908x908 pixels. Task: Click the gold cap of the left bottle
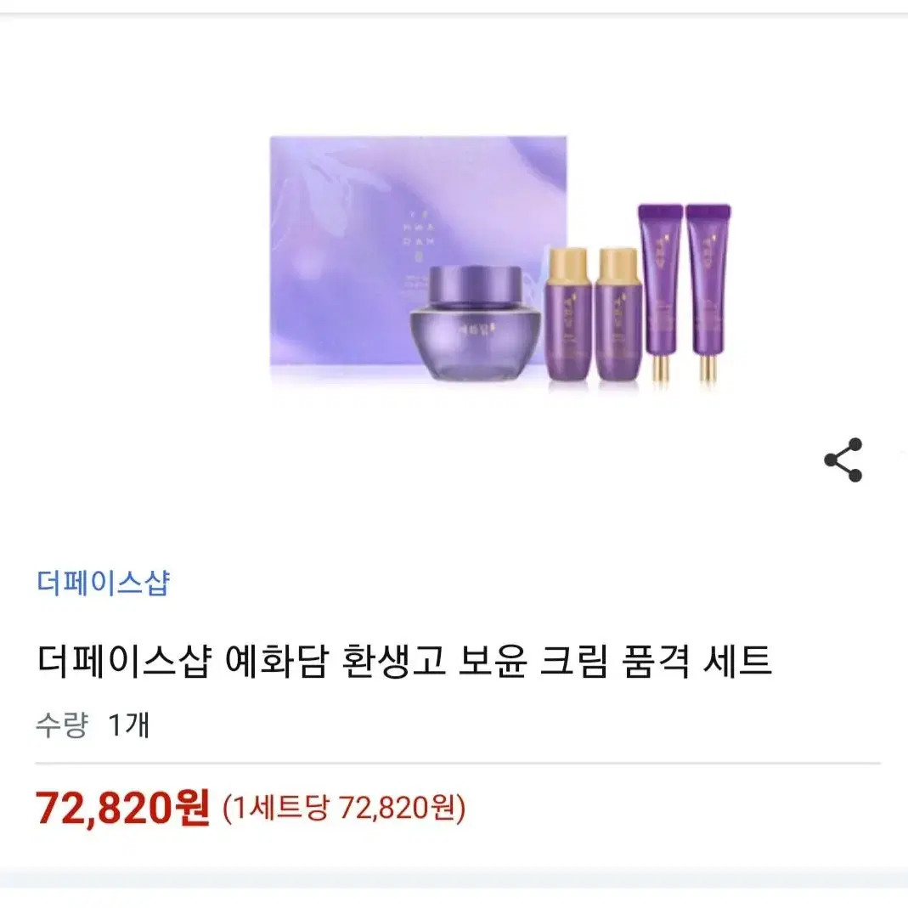(x=568, y=265)
